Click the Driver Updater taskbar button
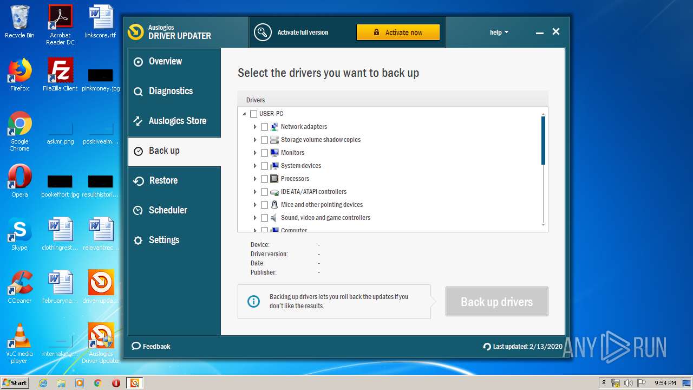 pos(134,383)
